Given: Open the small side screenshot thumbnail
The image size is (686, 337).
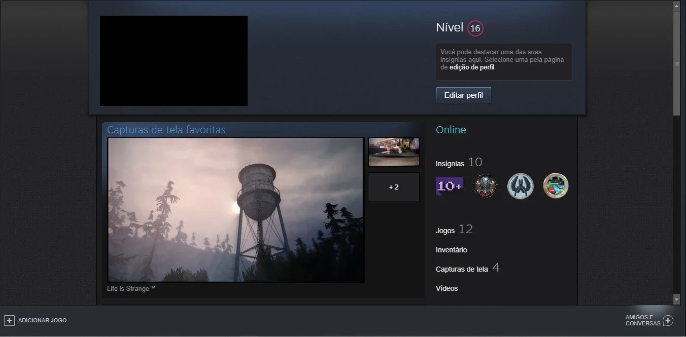Looking at the screenshot, I should (x=394, y=152).
